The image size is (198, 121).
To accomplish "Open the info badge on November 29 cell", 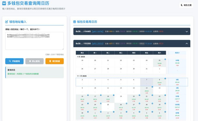I will tap(165, 104).
